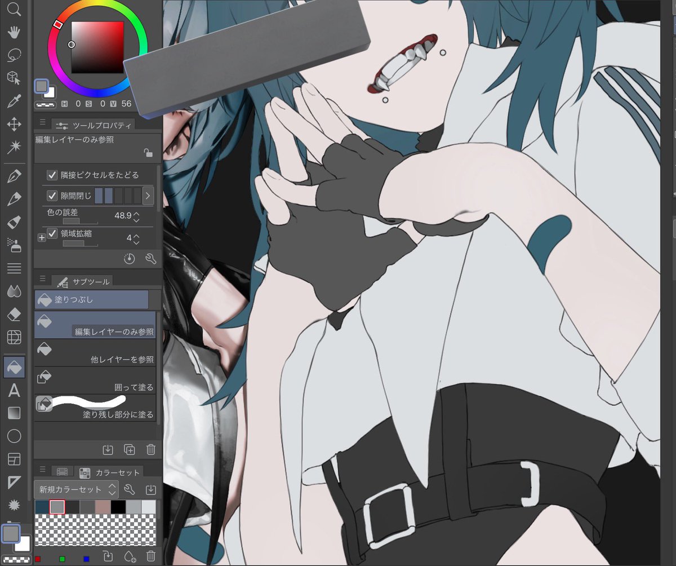Select the Magic wand auto select tool

(x=14, y=148)
